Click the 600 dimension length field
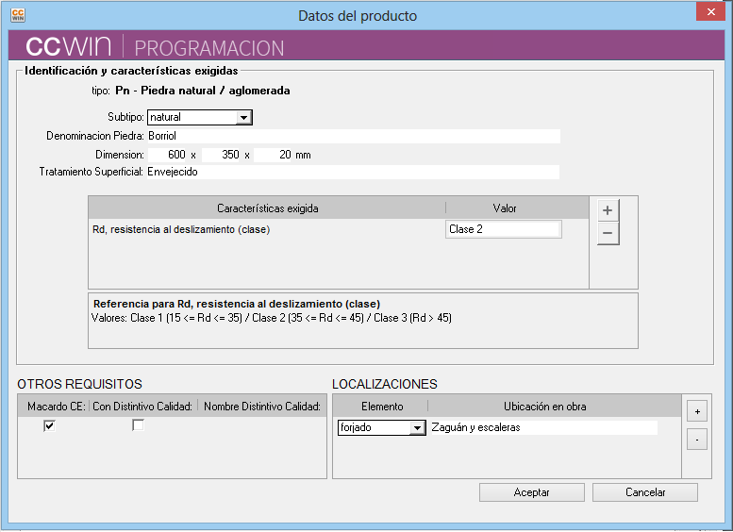733x532 pixels. [167, 155]
